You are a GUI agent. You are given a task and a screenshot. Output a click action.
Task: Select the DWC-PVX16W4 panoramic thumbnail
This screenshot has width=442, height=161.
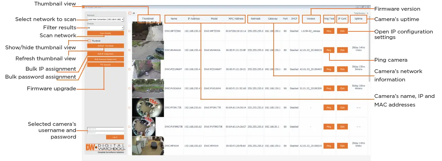pyautogui.click(x=148, y=89)
